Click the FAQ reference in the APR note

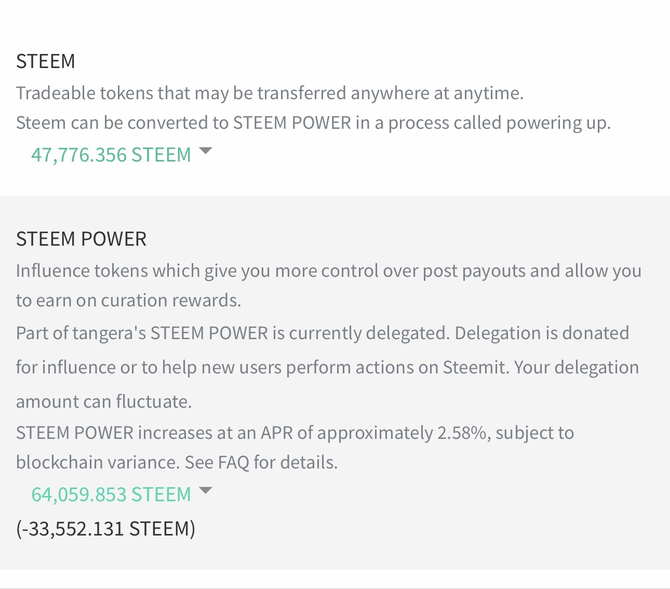click(233, 462)
